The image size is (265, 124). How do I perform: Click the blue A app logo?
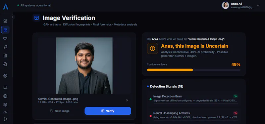(x=6, y=7)
